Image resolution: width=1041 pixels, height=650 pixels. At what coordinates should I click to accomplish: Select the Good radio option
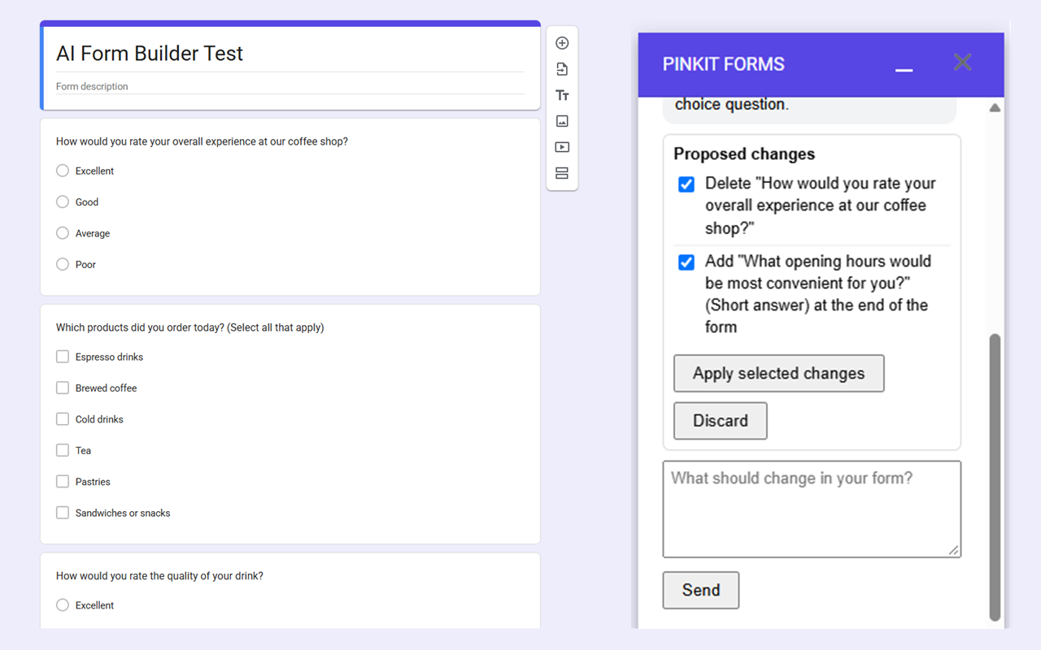click(x=63, y=201)
